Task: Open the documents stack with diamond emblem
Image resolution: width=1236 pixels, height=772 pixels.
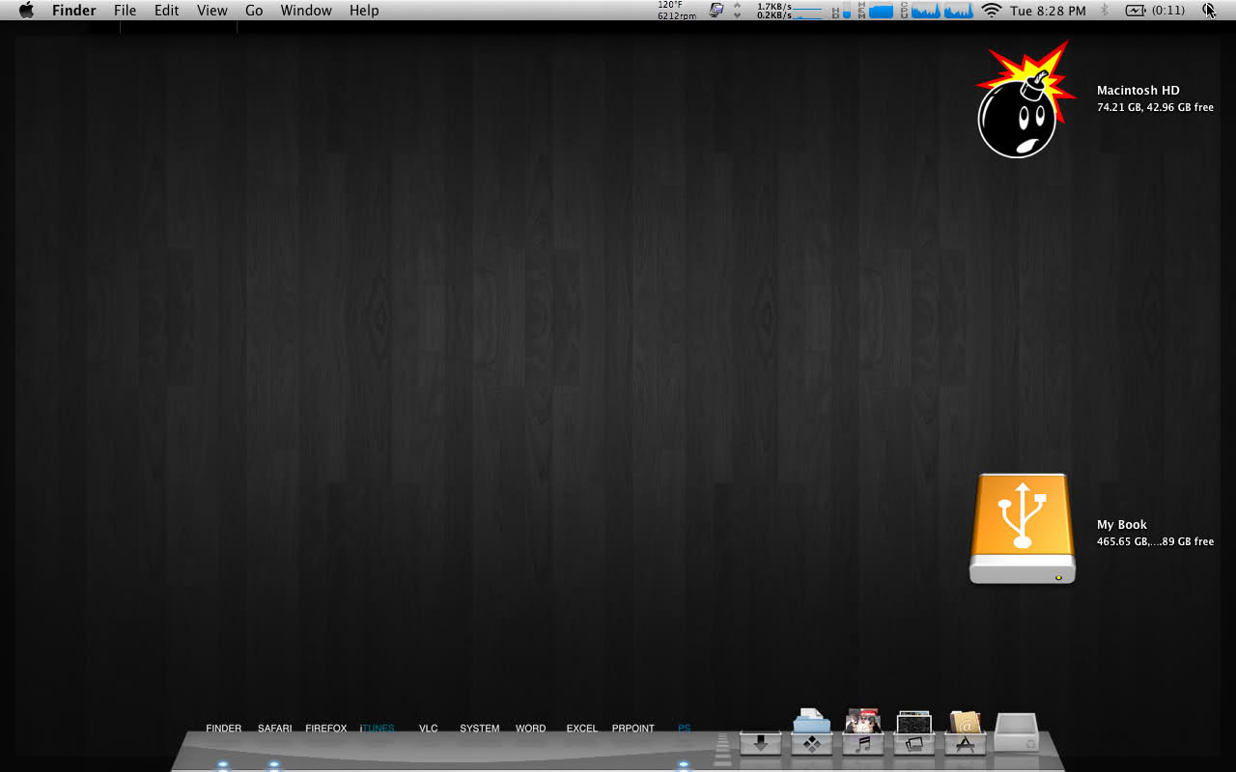Action: coord(812,733)
